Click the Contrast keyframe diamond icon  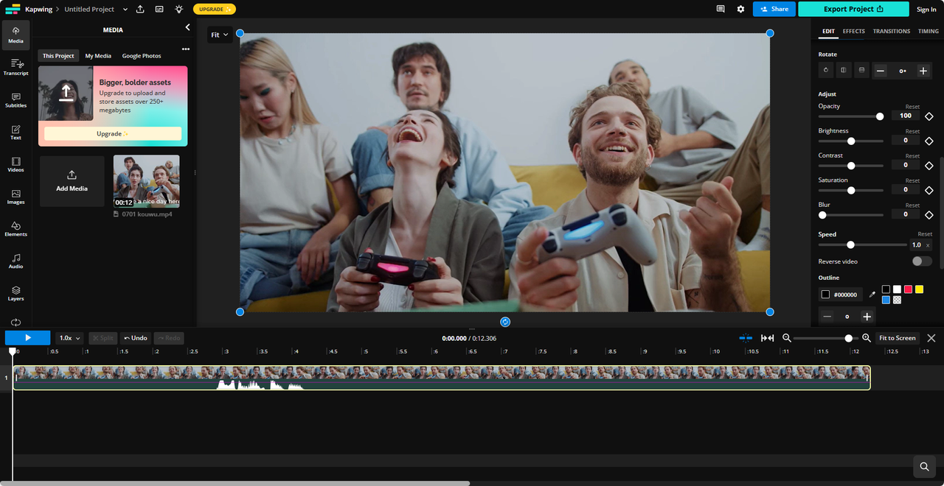tap(929, 166)
